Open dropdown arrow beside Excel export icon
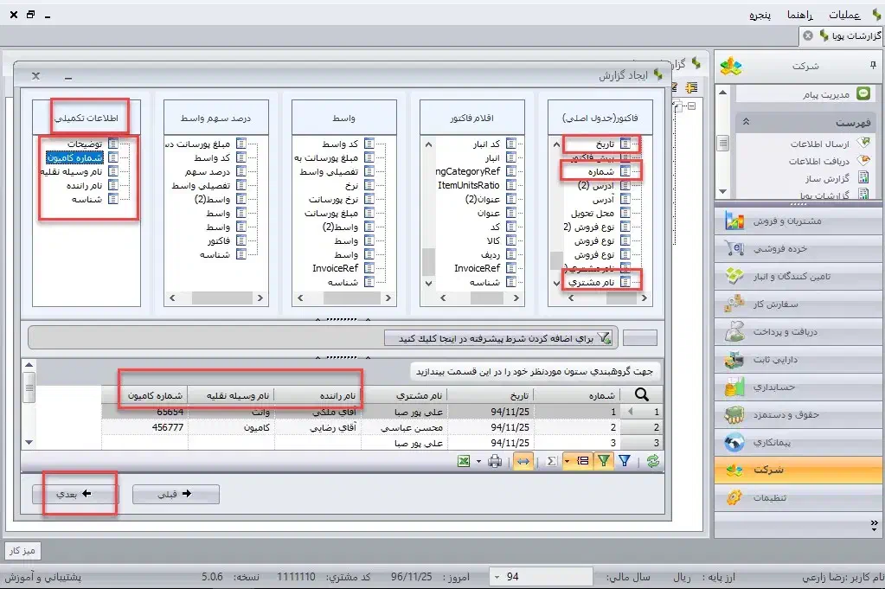This screenshot has height=589, width=885. 478,462
